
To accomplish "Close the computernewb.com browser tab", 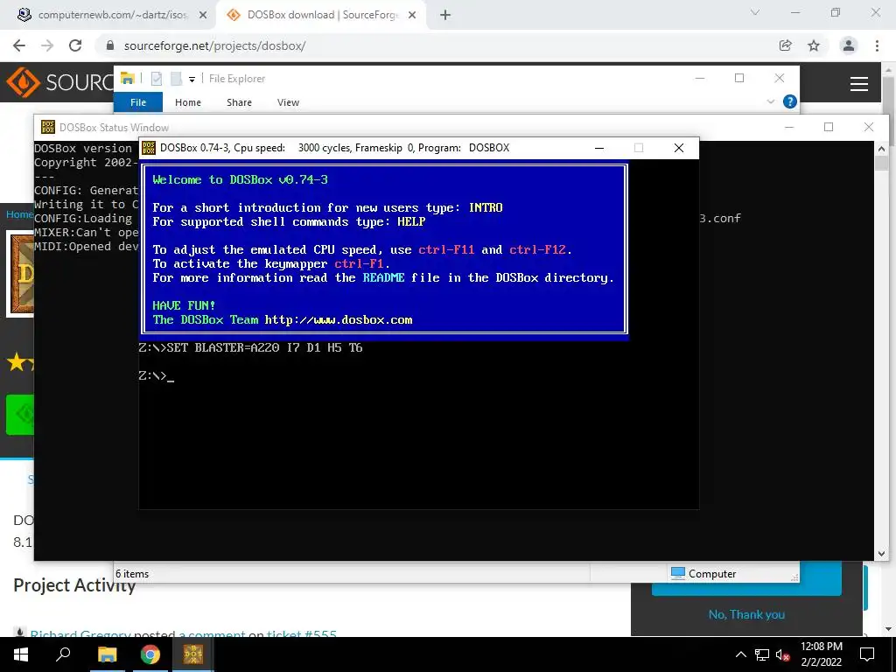I will coord(203,16).
